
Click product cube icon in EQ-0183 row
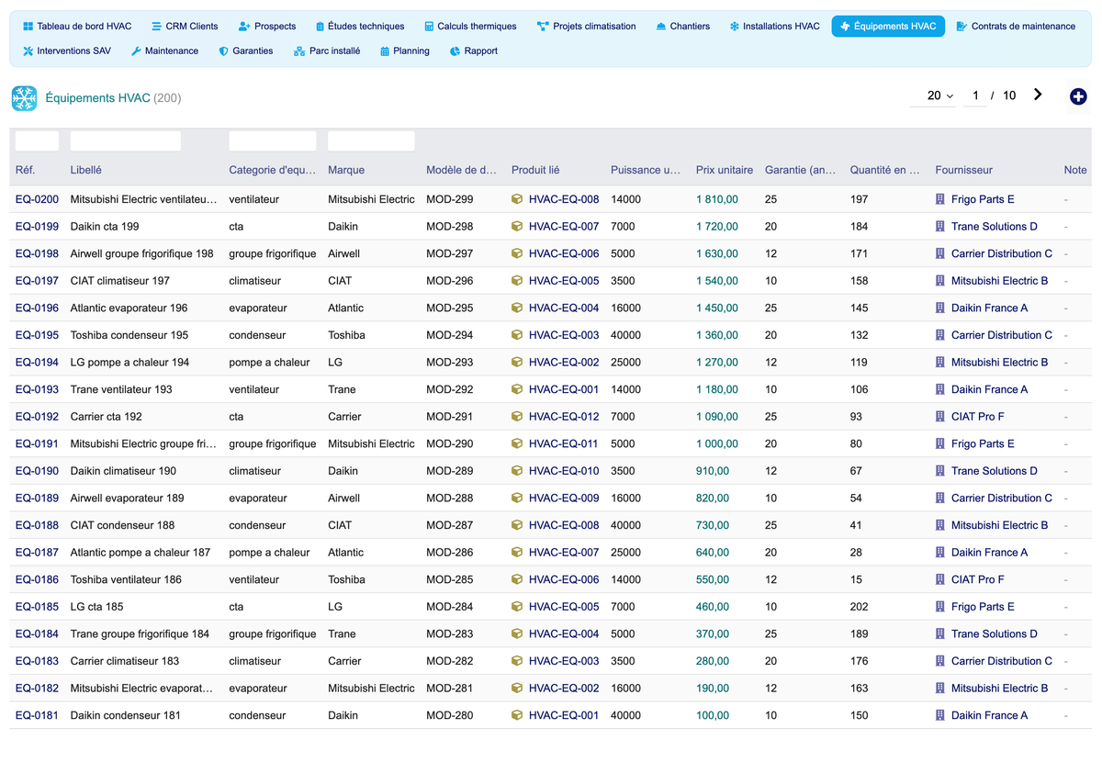click(517, 661)
